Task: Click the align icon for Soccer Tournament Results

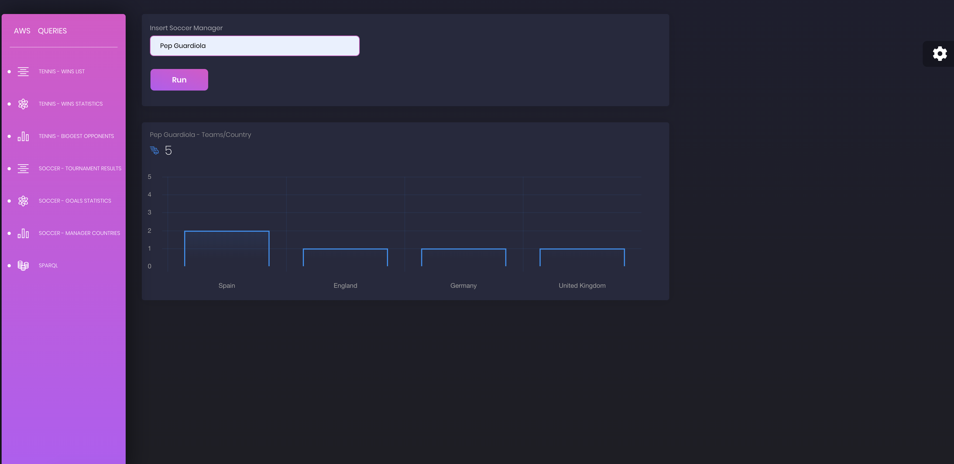Action: pos(23,169)
